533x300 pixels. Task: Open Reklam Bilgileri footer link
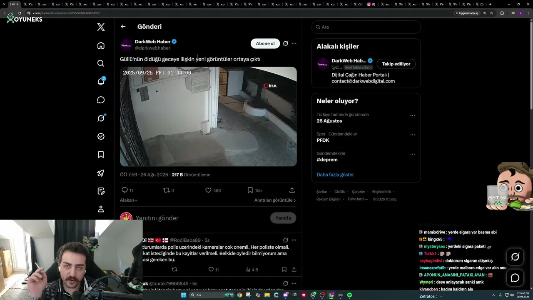point(329,199)
